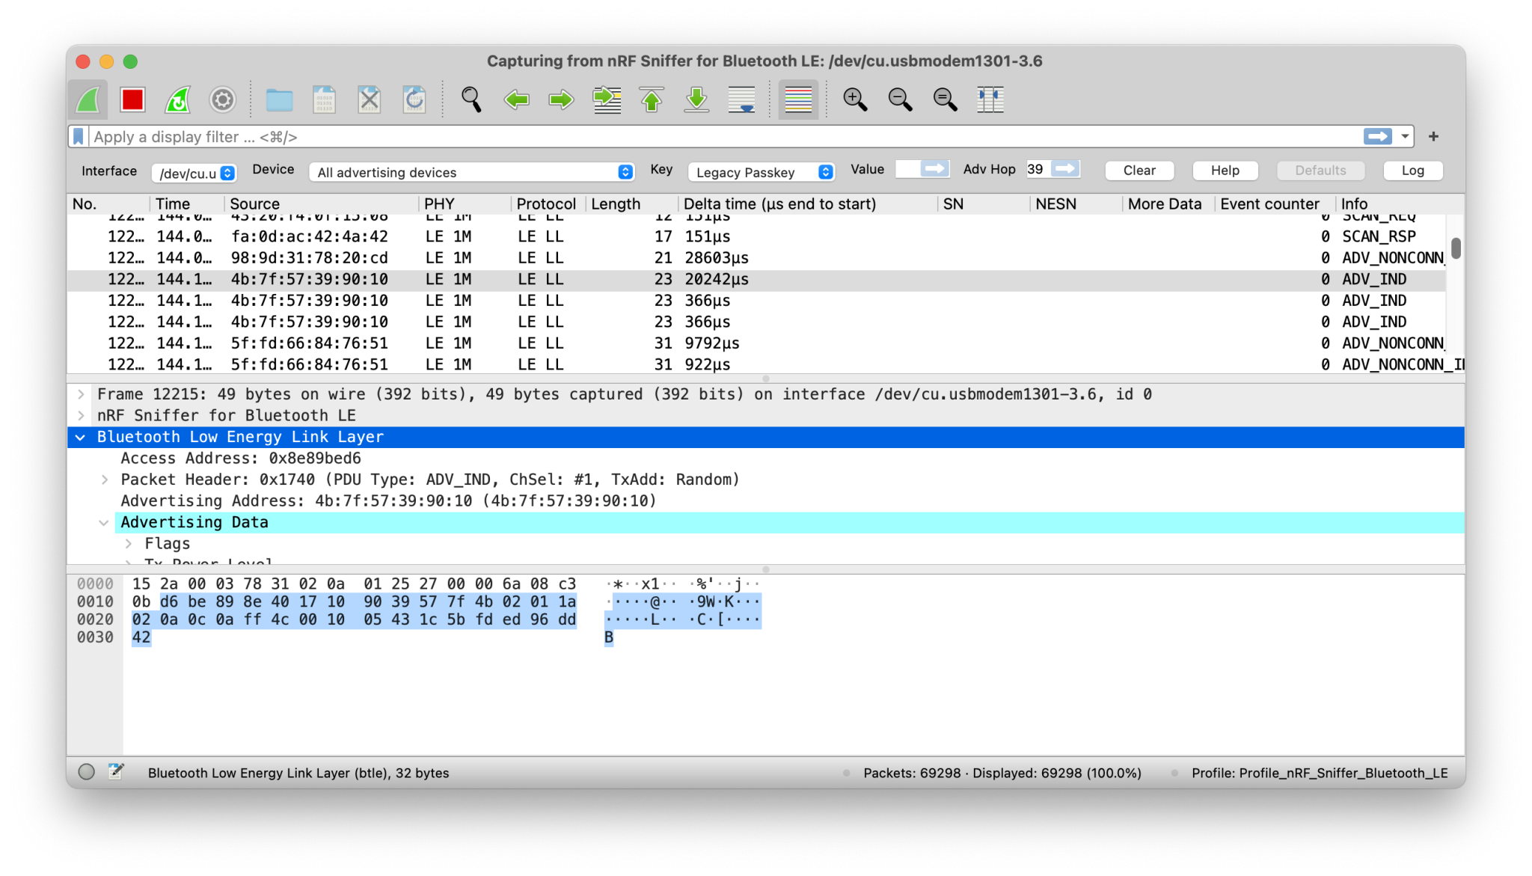Screen dimensions: 1532x876
Task: Click inside the display filter field
Action: click(x=449, y=136)
